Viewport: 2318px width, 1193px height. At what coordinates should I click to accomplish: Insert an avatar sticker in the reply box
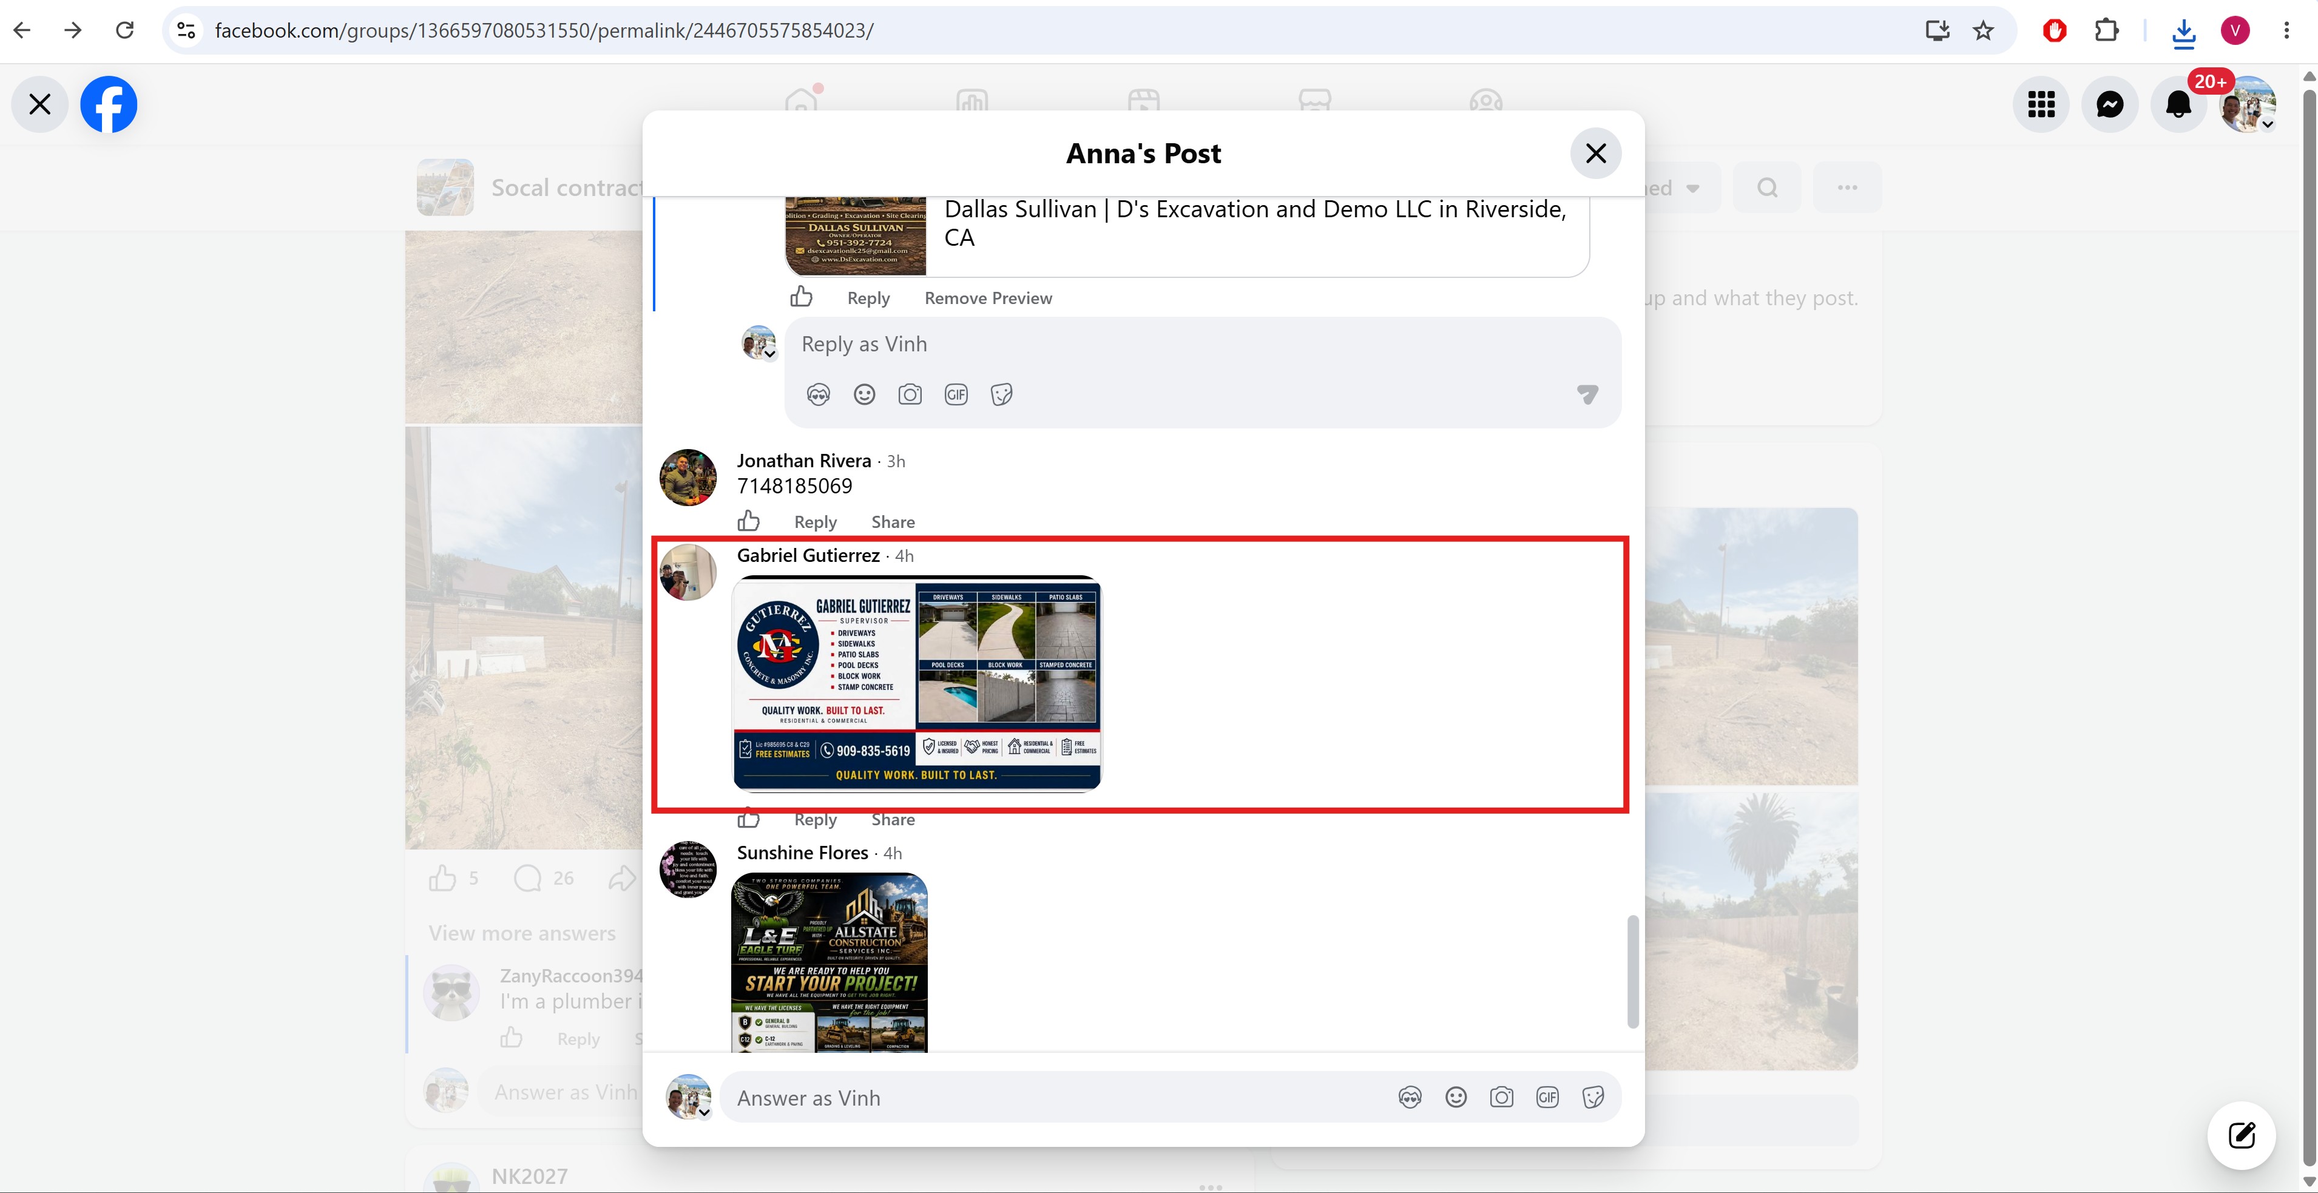pyautogui.click(x=818, y=395)
